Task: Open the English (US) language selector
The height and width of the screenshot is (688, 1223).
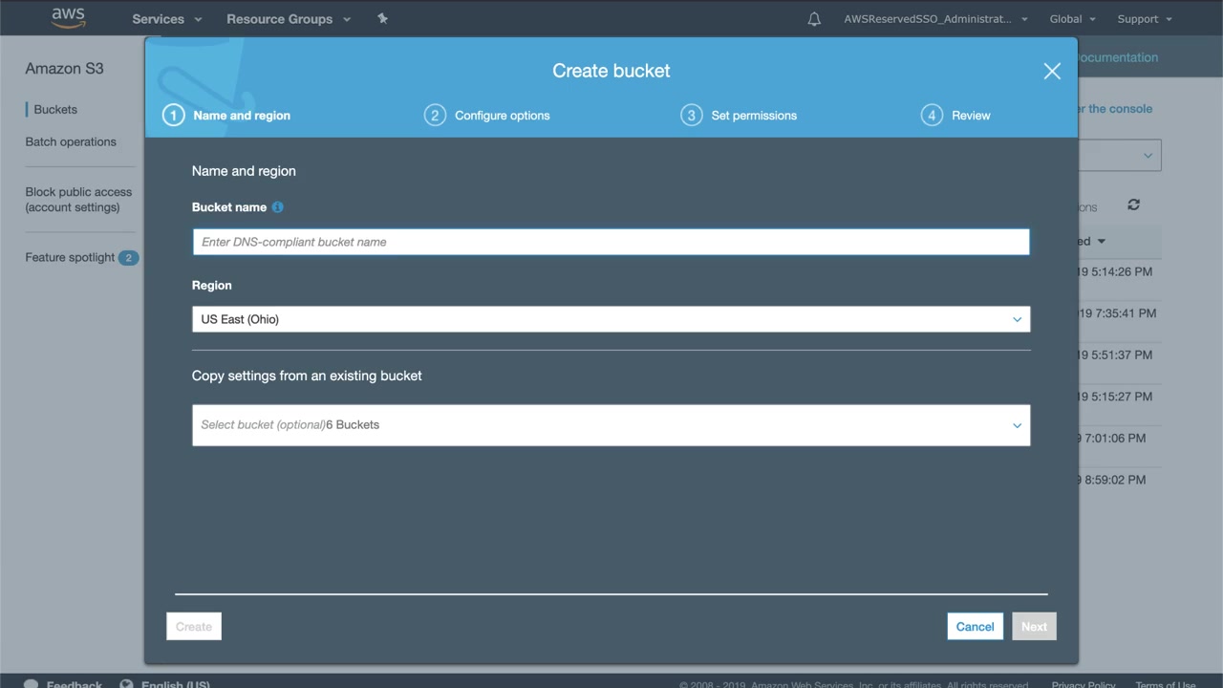Action: (176, 684)
